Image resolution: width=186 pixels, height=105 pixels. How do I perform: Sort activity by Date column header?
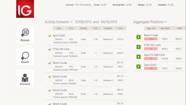(x=59, y=28)
